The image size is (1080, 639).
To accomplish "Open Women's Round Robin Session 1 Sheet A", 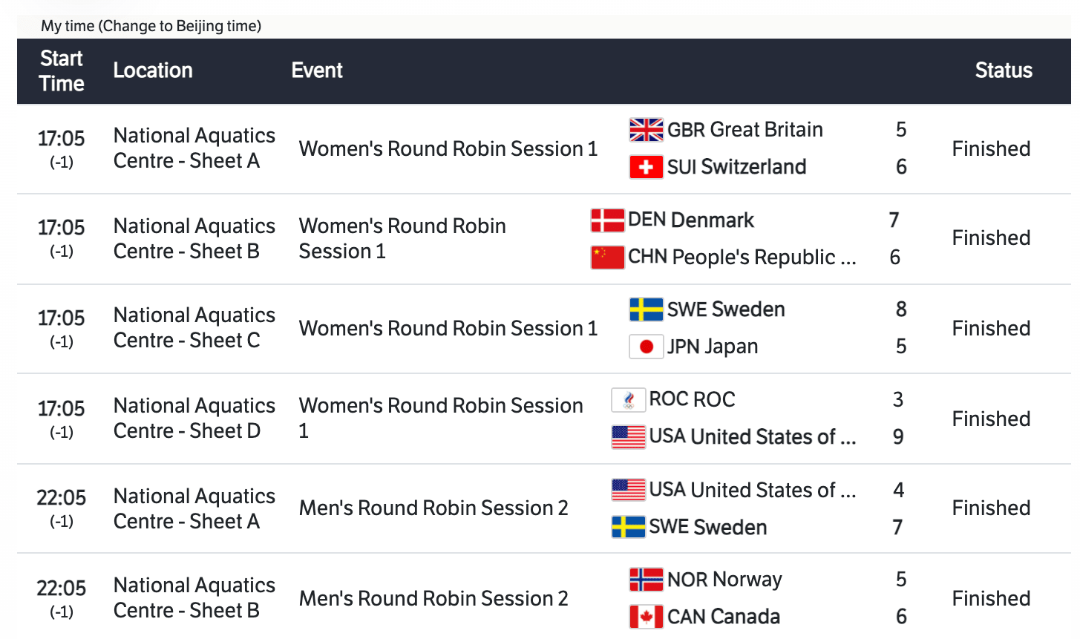I will [x=448, y=149].
